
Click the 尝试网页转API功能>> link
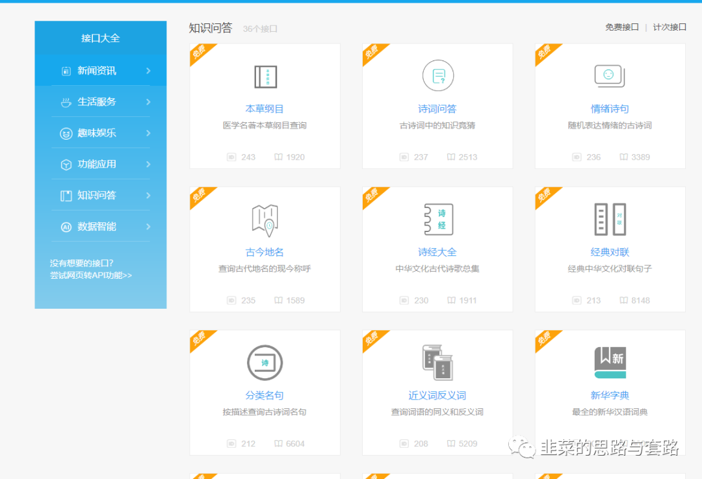(91, 276)
